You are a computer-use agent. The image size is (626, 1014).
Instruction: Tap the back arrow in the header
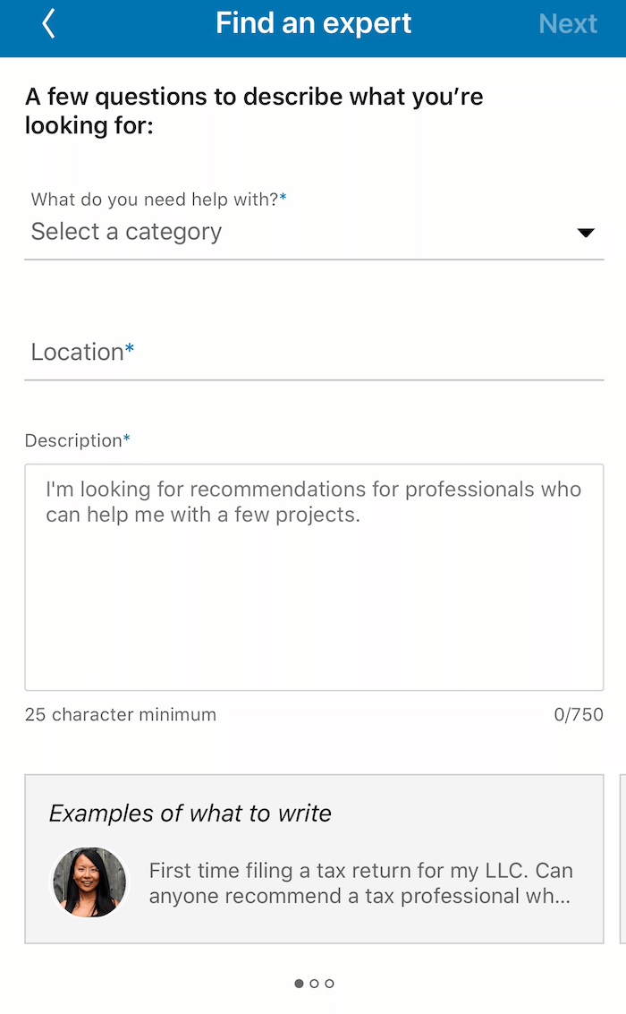(x=48, y=24)
